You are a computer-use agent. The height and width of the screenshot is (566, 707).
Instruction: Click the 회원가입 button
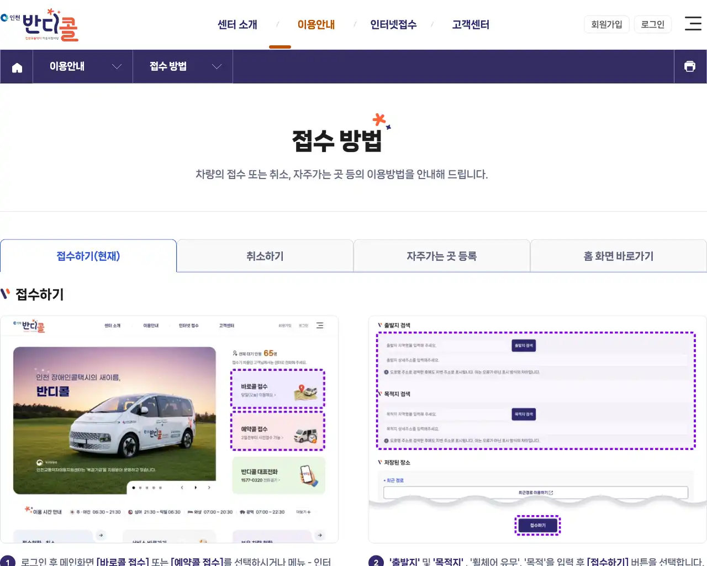tap(606, 24)
